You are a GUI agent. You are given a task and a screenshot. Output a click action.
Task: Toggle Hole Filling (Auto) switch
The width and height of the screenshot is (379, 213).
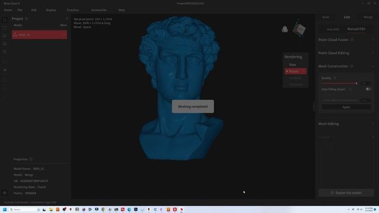368,89
